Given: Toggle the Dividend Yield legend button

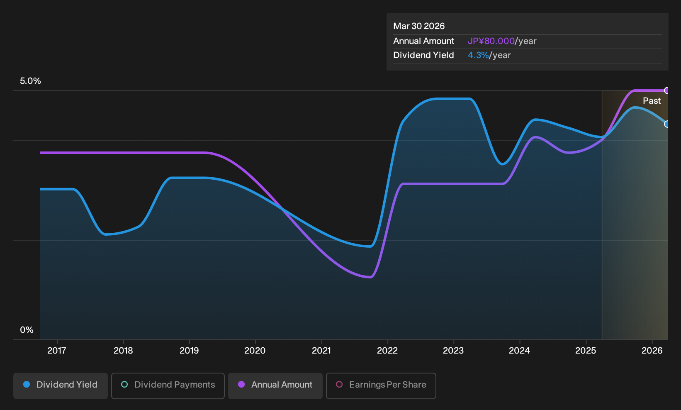Looking at the screenshot, I should (x=61, y=386).
